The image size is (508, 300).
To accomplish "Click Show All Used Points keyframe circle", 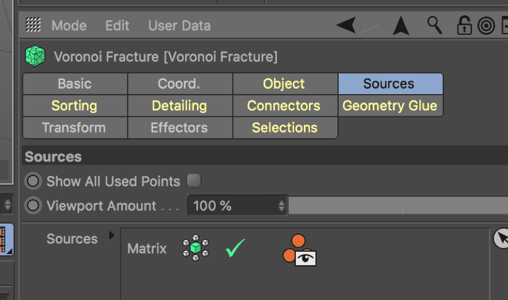I will pyautogui.click(x=33, y=181).
